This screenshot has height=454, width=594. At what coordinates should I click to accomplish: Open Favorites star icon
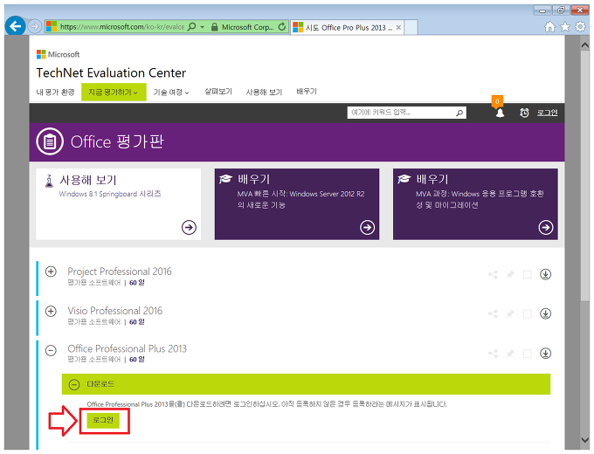[x=565, y=27]
